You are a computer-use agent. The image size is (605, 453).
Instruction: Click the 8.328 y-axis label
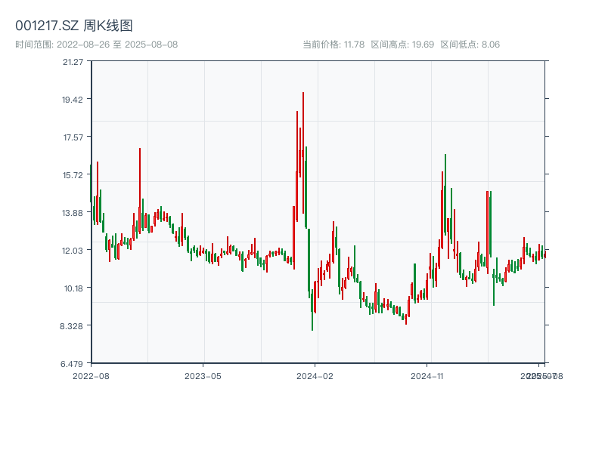pos(73,326)
